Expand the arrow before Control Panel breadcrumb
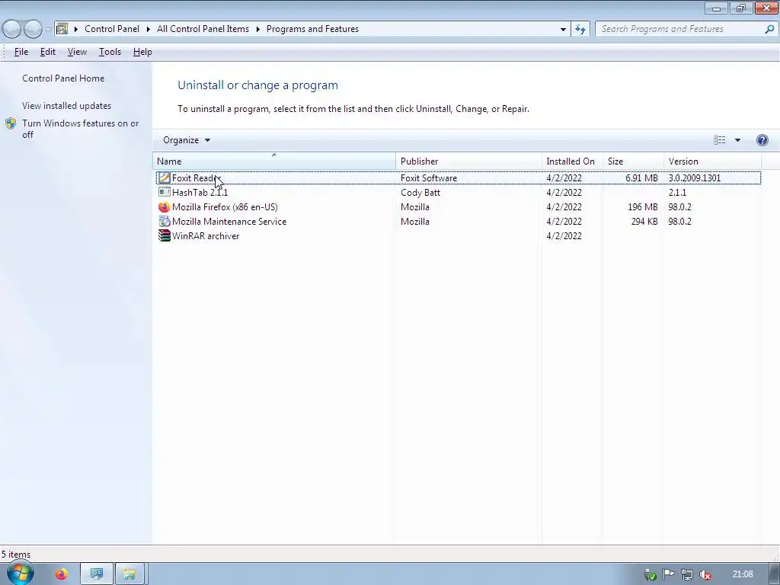The image size is (780, 585). [76, 29]
